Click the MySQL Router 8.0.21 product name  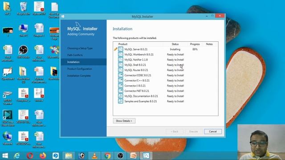pyautogui.click(x=136, y=70)
